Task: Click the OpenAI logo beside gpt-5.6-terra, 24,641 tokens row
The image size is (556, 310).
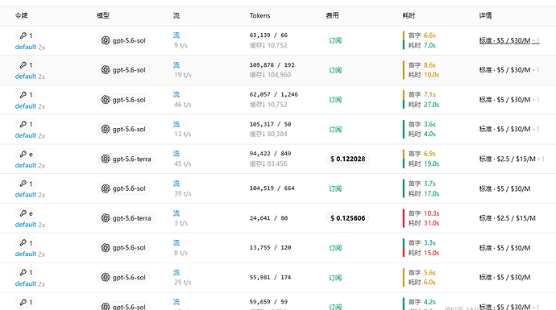Action: coord(106,218)
